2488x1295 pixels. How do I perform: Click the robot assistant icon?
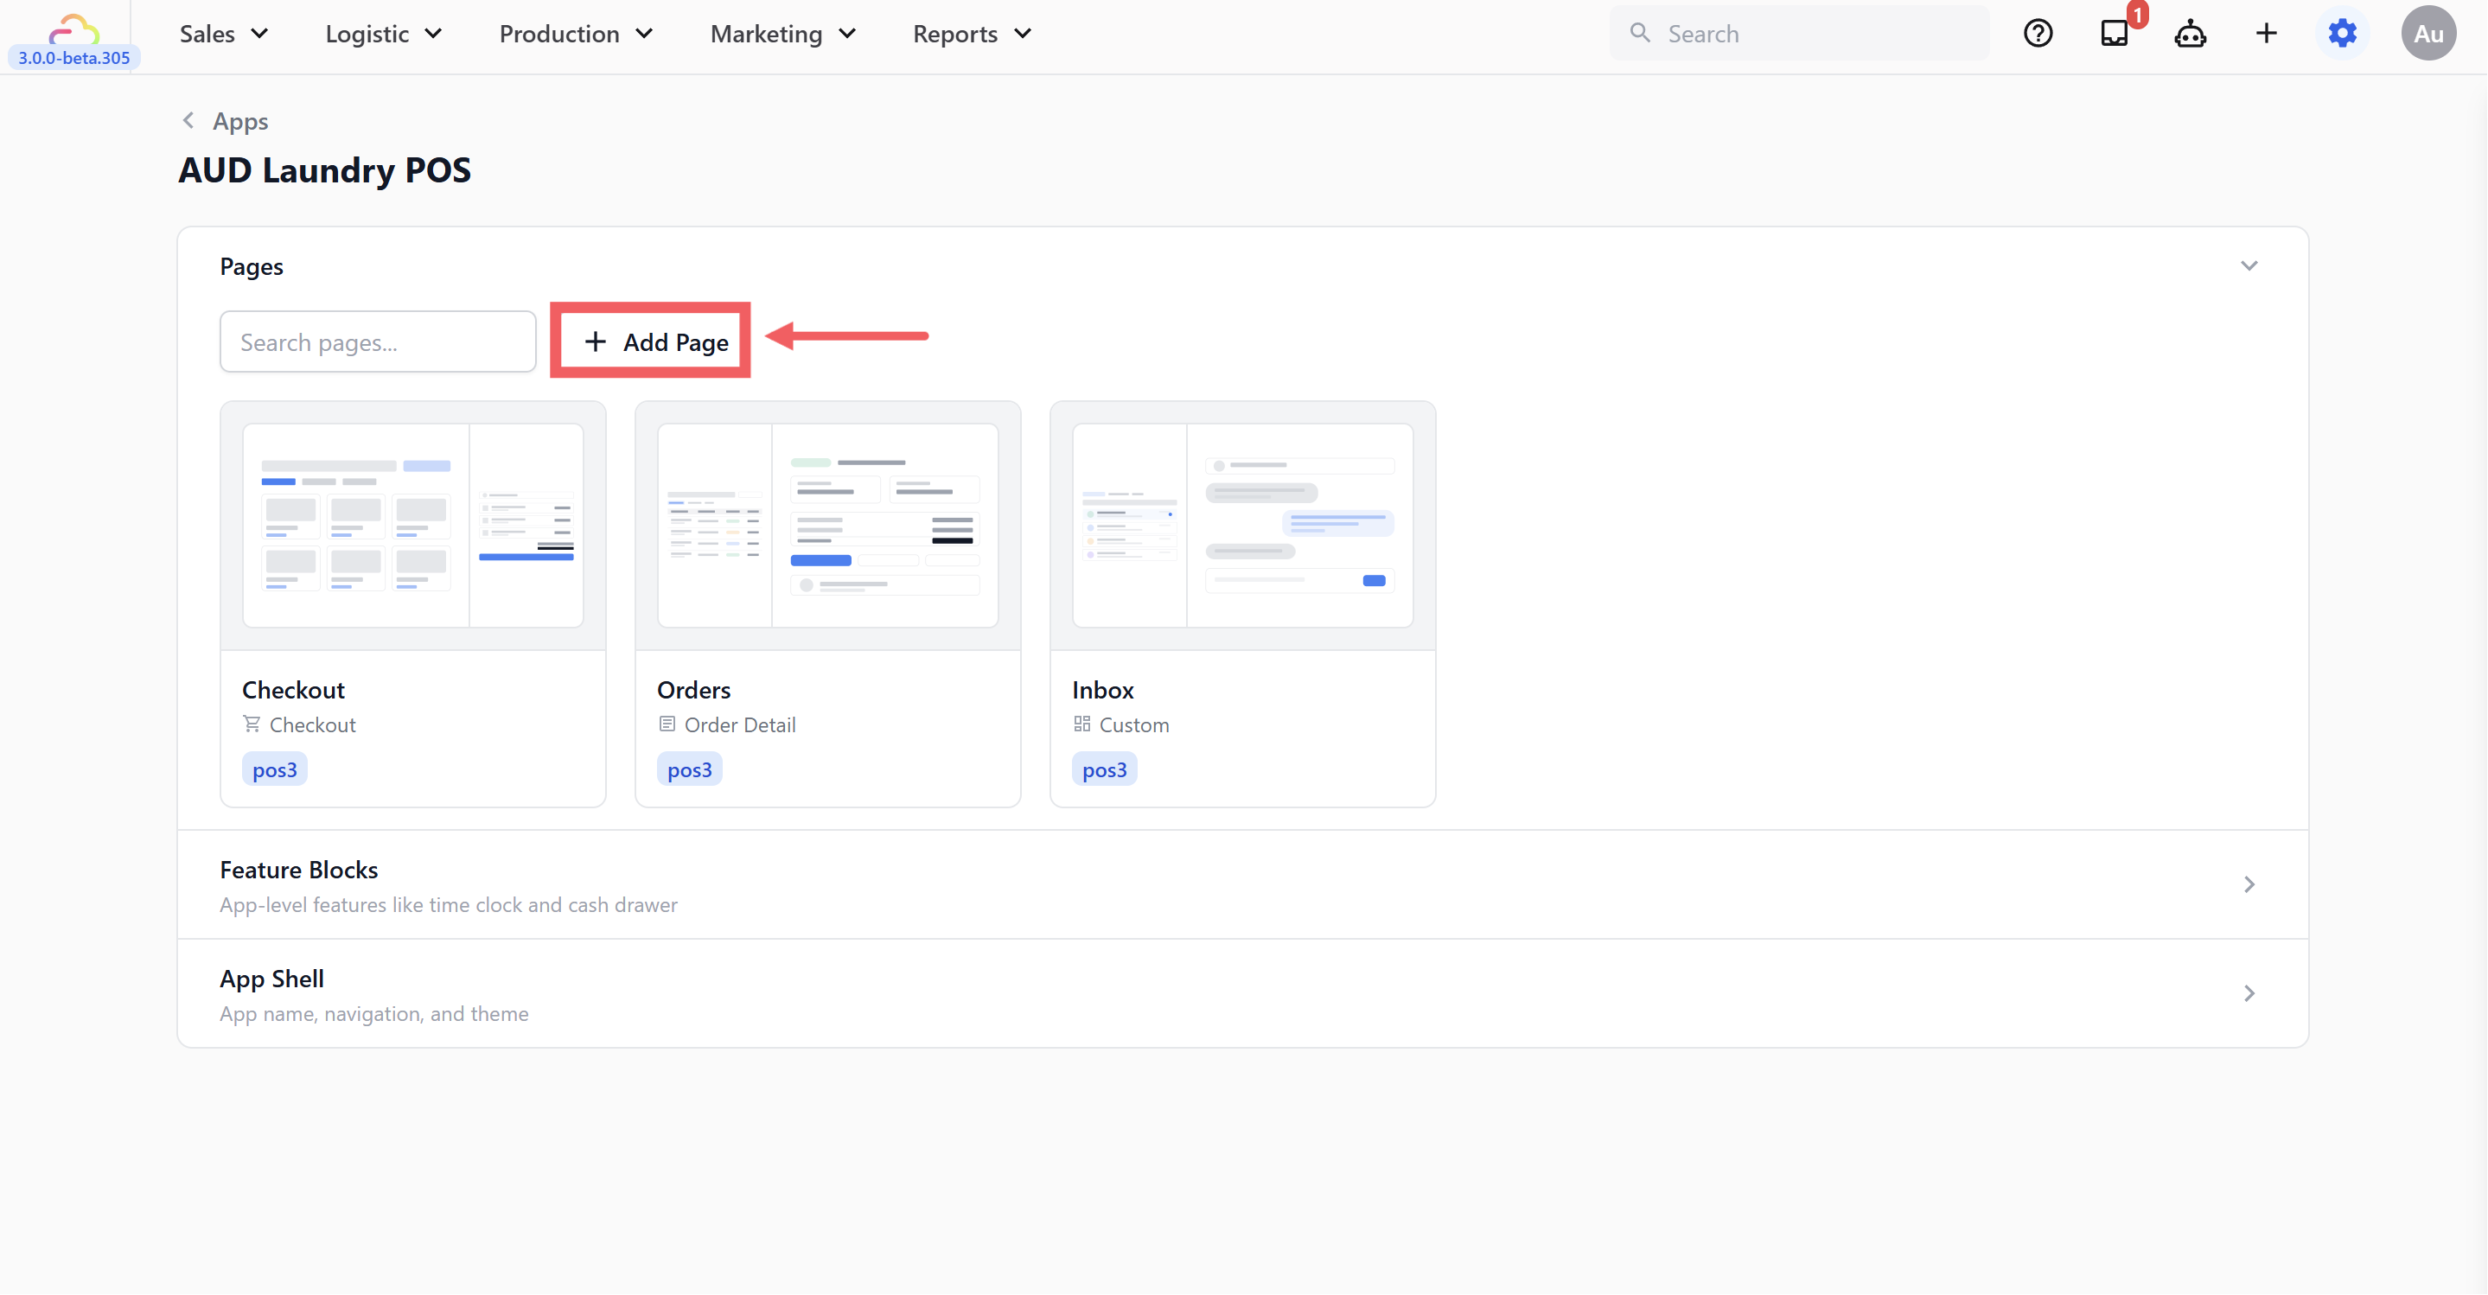[2190, 34]
